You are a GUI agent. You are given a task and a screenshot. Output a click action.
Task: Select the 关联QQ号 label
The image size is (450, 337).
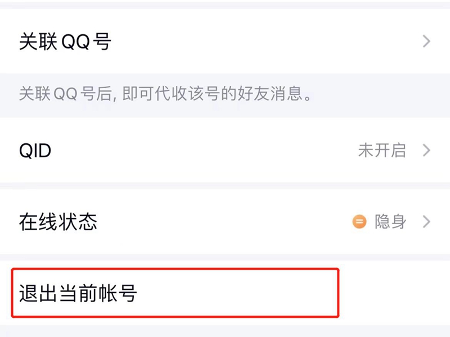click(65, 42)
